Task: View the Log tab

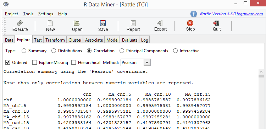Action: click(x=145, y=40)
